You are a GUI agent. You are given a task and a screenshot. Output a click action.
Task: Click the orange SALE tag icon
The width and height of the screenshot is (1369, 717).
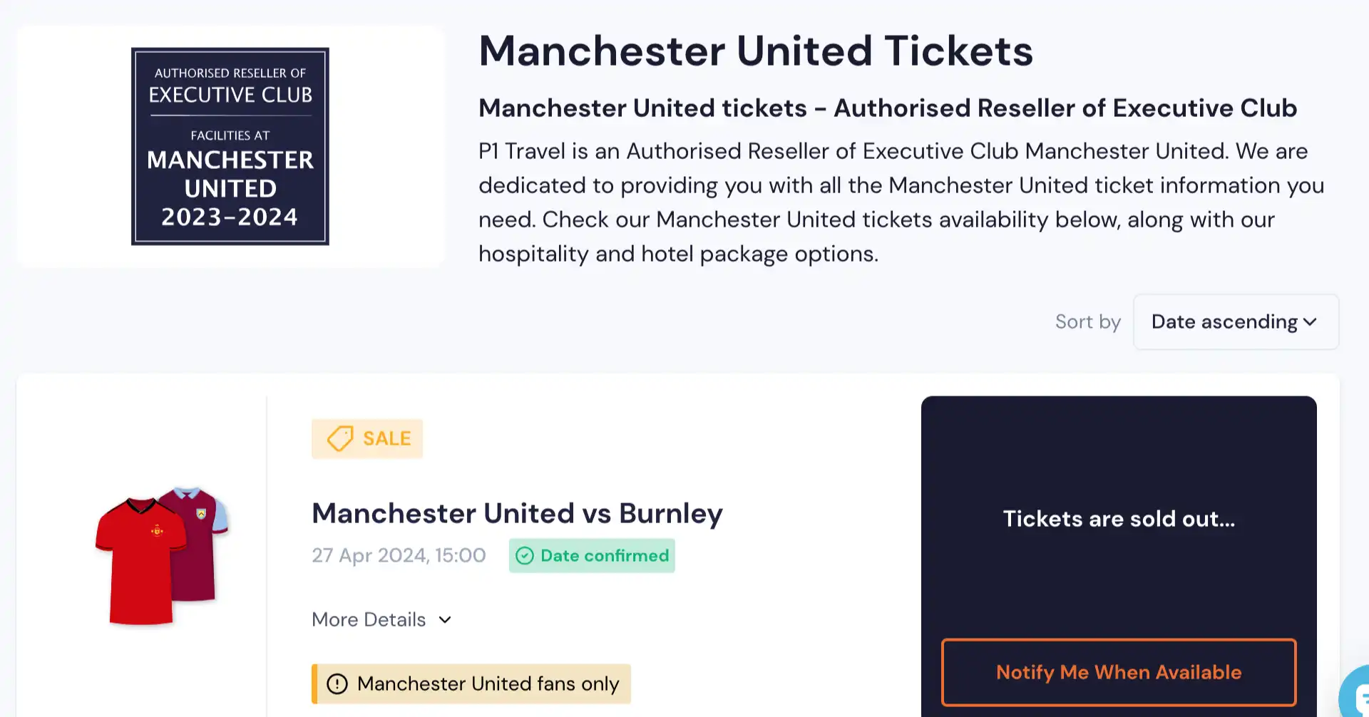[341, 438]
